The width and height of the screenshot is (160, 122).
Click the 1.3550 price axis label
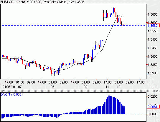pos(153,31)
